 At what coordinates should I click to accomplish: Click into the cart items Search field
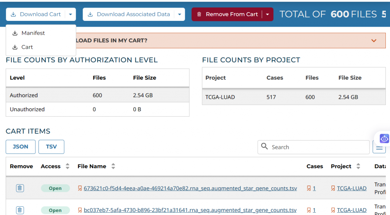click(x=318, y=147)
